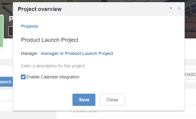
Task: Save the project overview changes
Action: tap(84, 100)
